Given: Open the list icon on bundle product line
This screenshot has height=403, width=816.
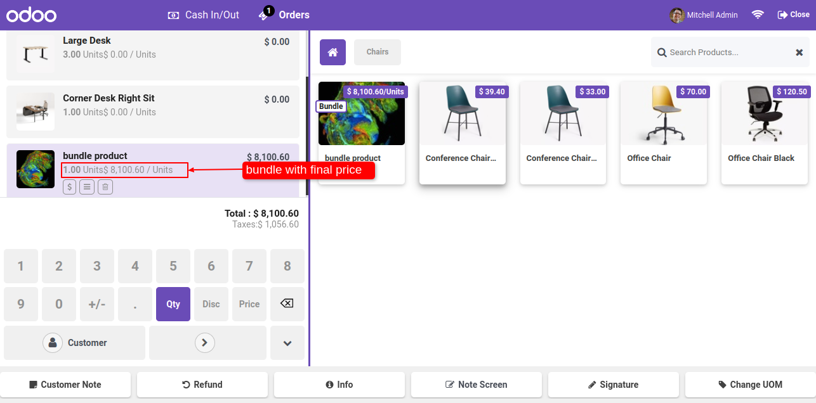Looking at the screenshot, I should [87, 187].
